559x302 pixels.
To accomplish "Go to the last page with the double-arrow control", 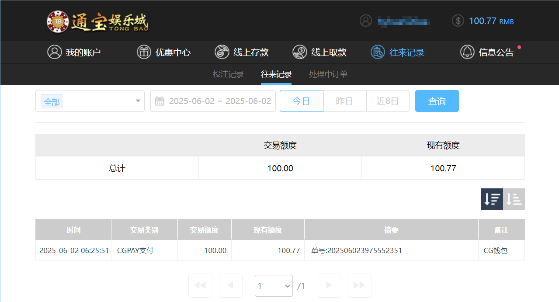I will pyautogui.click(x=359, y=285).
